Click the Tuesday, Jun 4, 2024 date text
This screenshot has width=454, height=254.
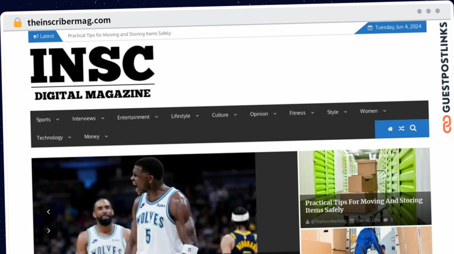click(x=398, y=27)
